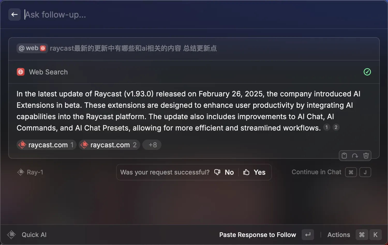Screen dimensions: 388x245
Task: Open the second raycast.com source chip
Action: (x=109, y=145)
